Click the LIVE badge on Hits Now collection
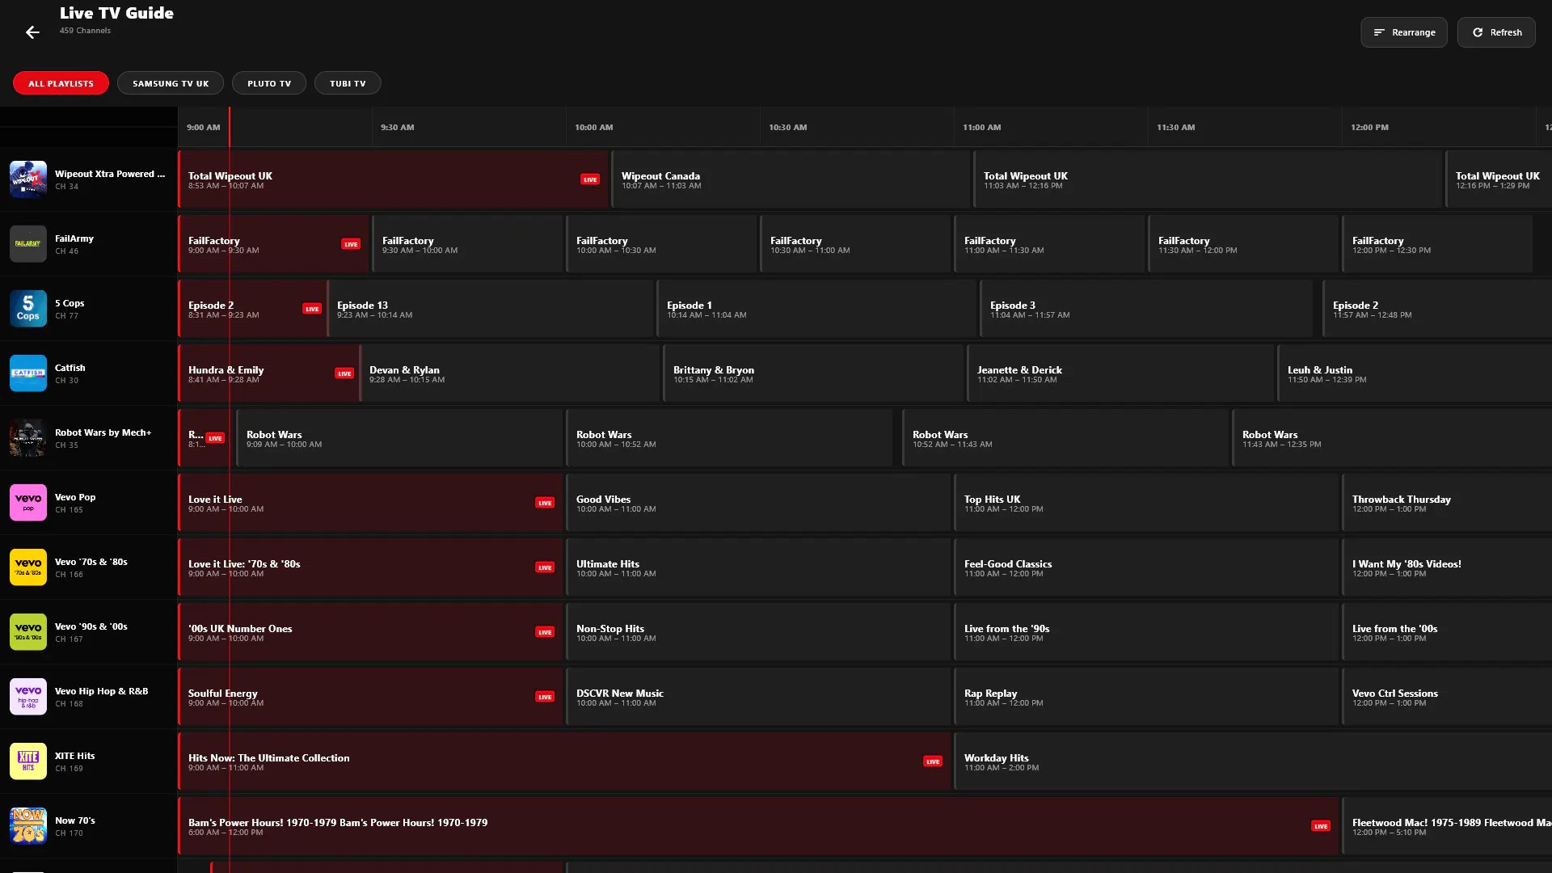This screenshot has height=873, width=1552. coord(933,761)
